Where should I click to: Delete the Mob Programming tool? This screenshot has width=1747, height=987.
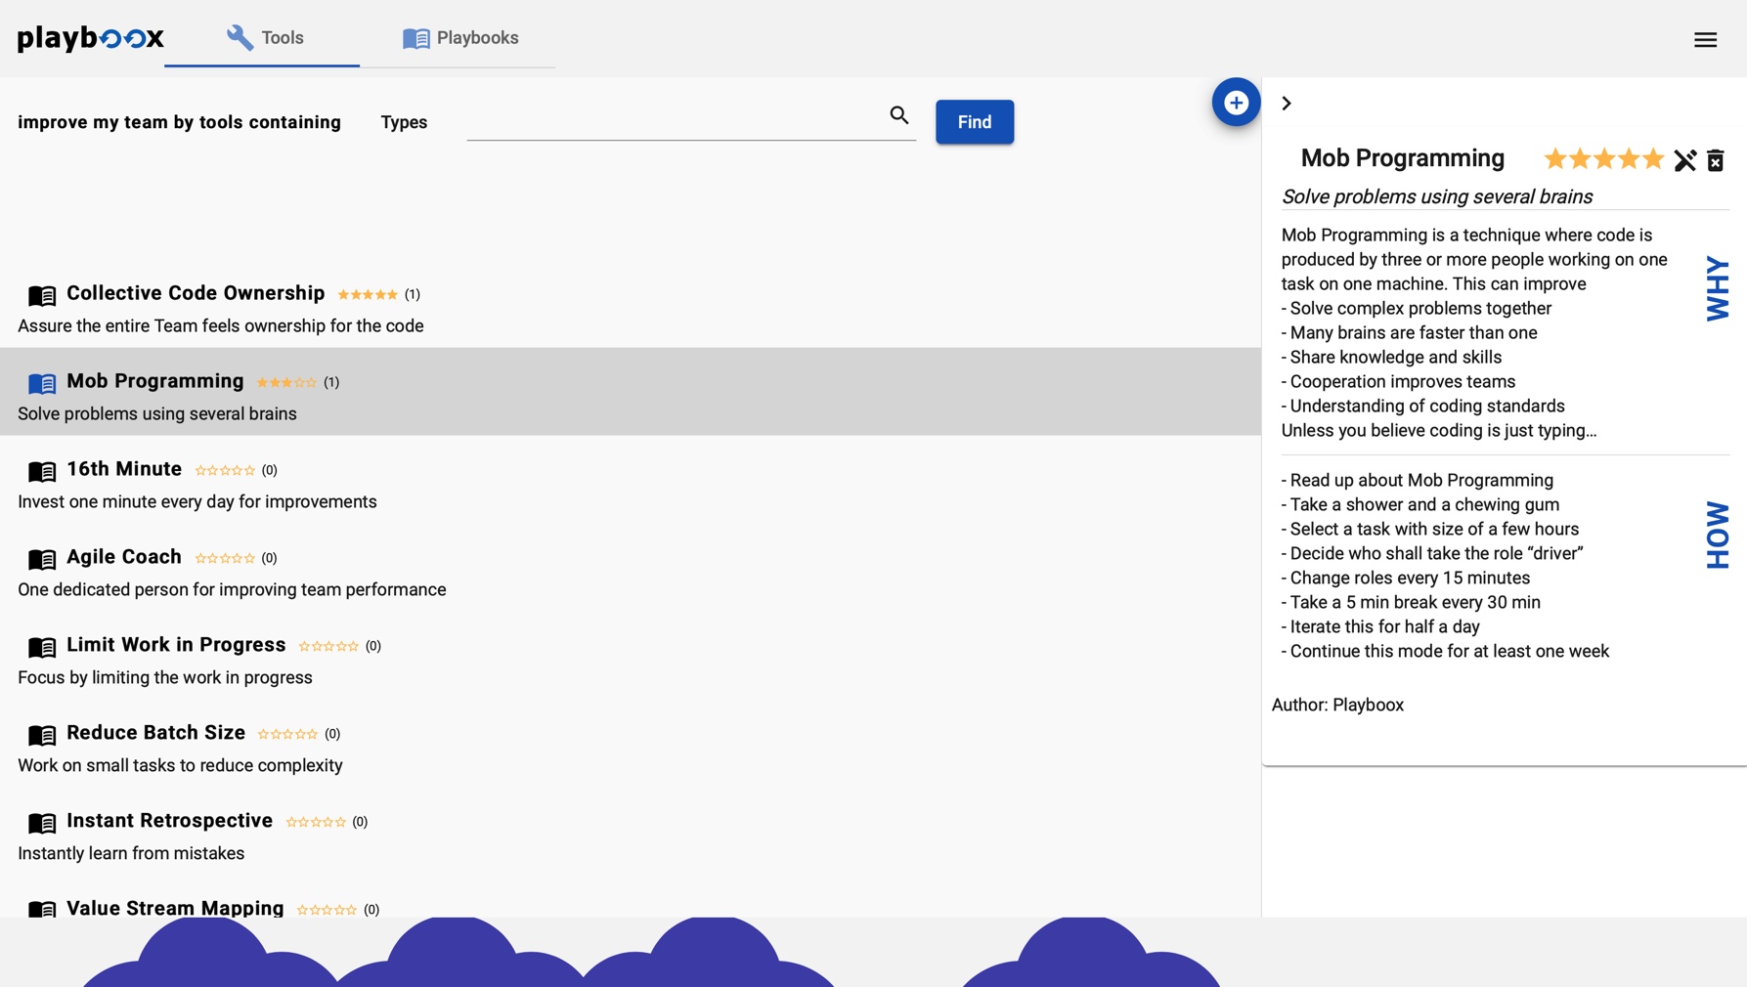(1715, 160)
